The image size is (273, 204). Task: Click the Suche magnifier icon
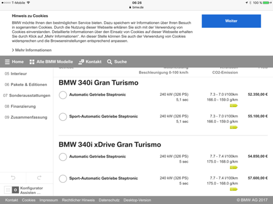click(x=109, y=62)
